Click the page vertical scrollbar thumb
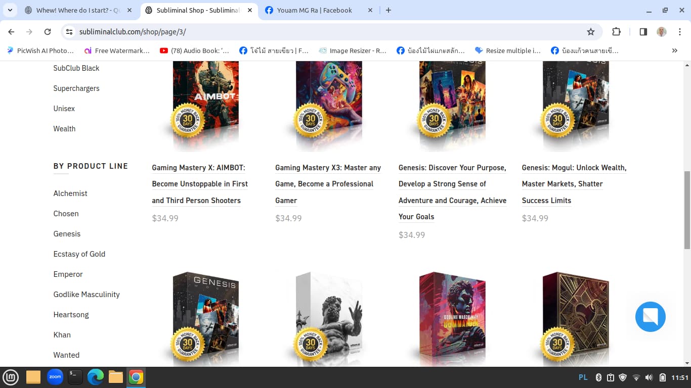Viewport: 691px width, 388px height. pos(686,210)
